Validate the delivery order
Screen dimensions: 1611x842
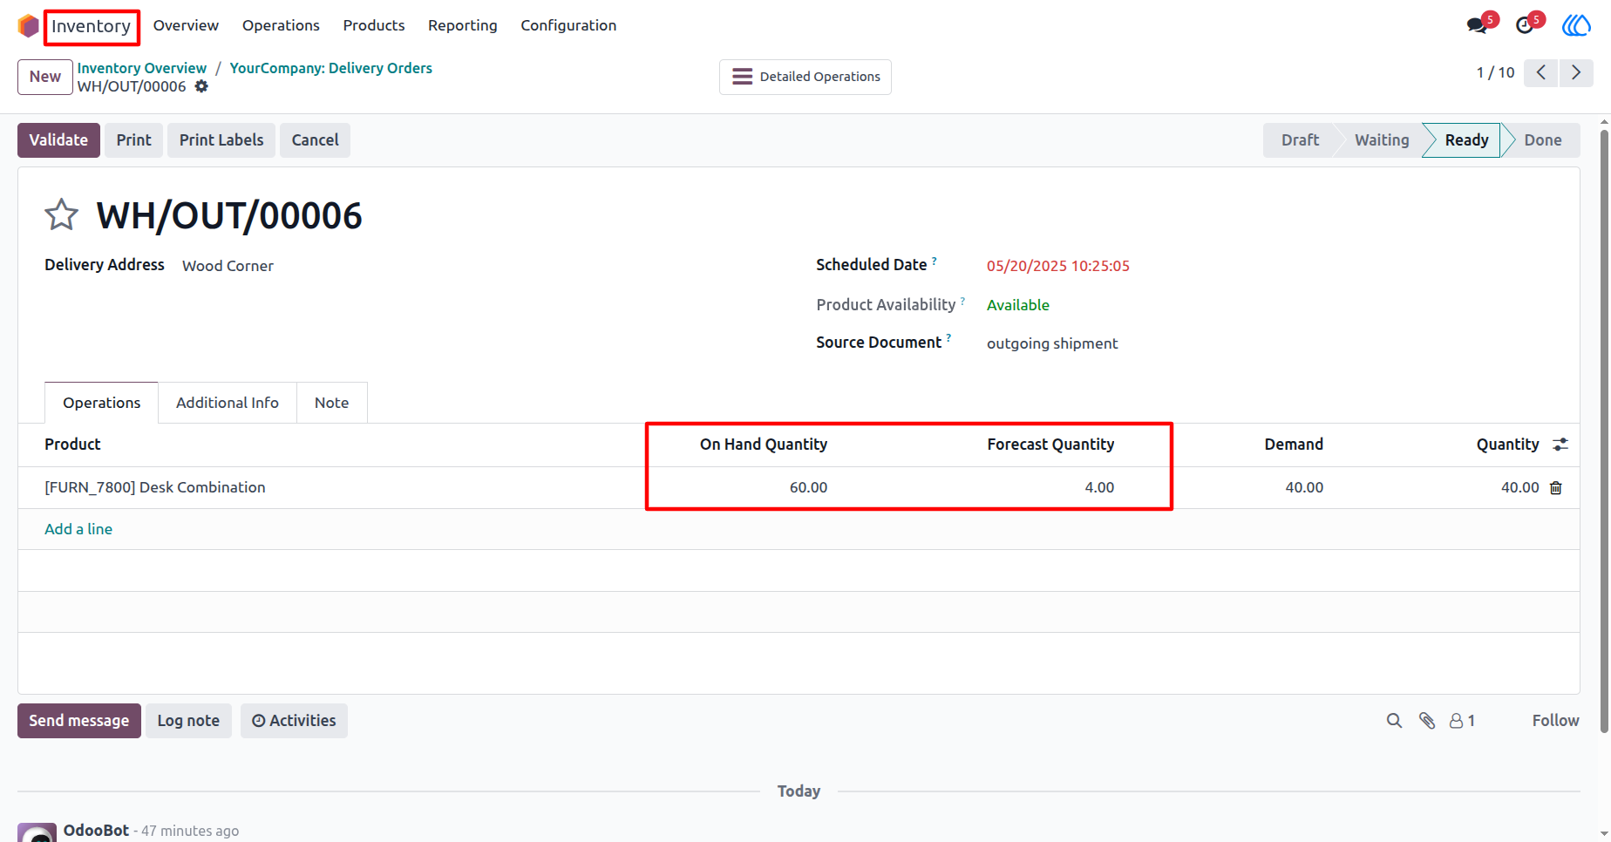point(58,140)
